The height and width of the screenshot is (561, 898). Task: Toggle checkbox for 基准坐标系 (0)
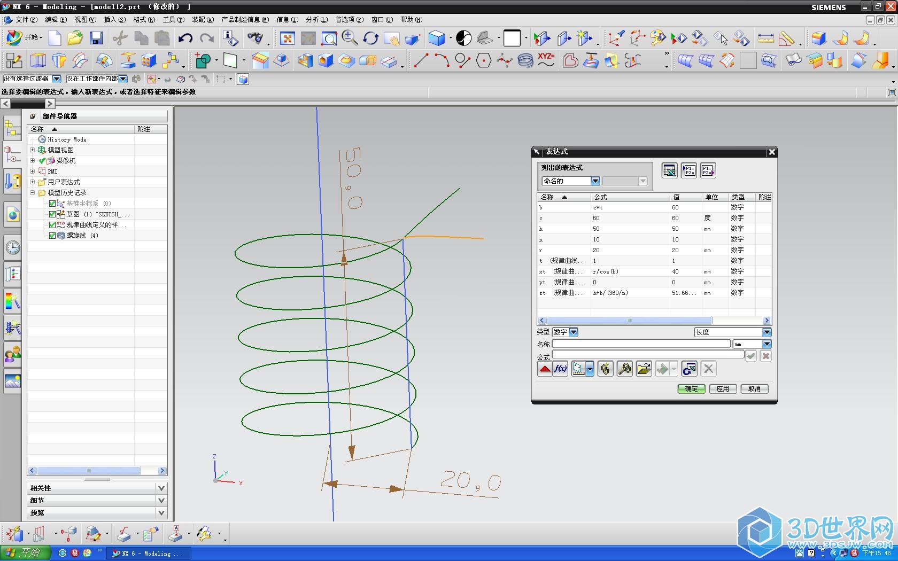[52, 204]
